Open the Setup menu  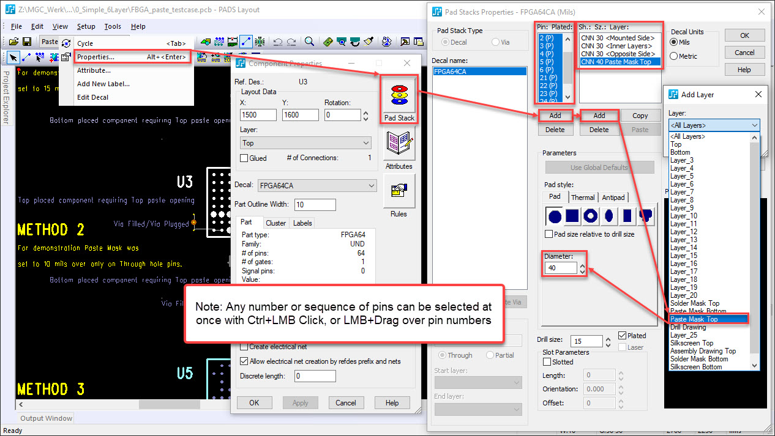86,26
